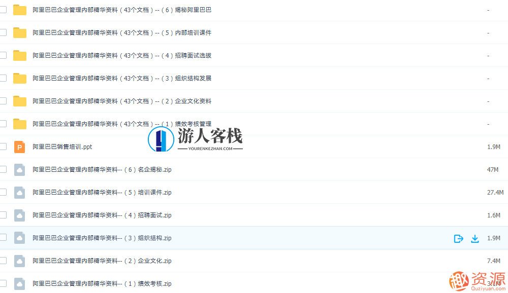Click the zip icon for 招聘面试.zip
This screenshot has height=293, width=508.
[19, 215]
